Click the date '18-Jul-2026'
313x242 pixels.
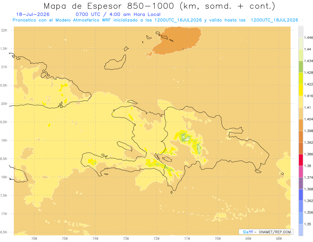pos(33,15)
